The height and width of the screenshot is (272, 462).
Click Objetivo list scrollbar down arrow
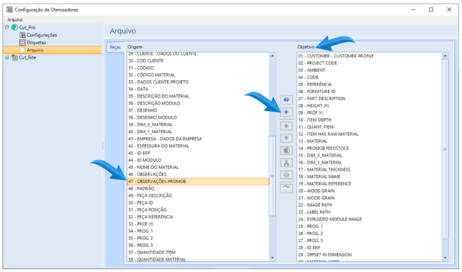[x=445, y=258]
